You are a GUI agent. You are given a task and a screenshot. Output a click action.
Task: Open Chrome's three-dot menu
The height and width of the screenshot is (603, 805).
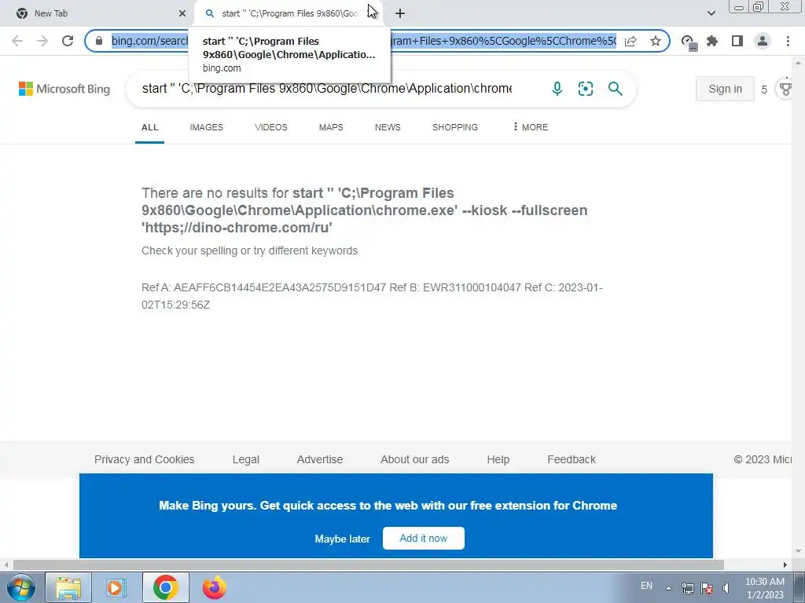click(788, 41)
